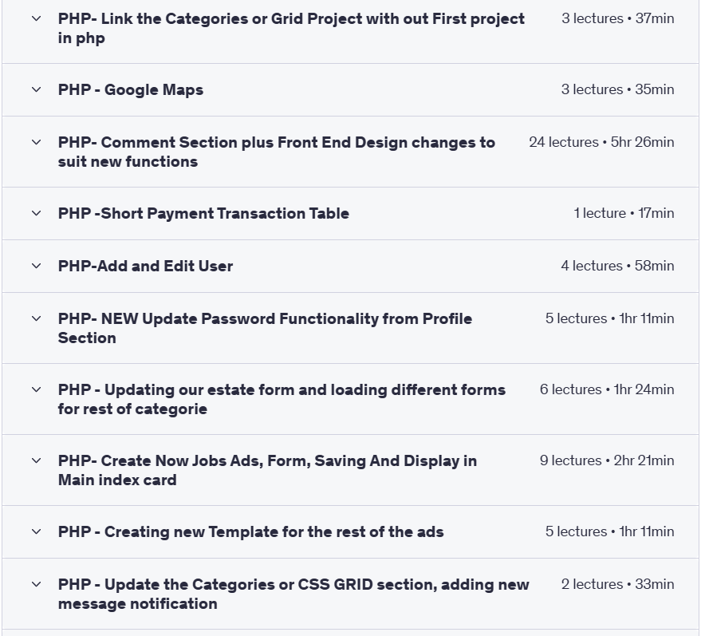Expand chevron for Short Payment Transaction Table
This screenshot has height=636, width=701.
37,213
